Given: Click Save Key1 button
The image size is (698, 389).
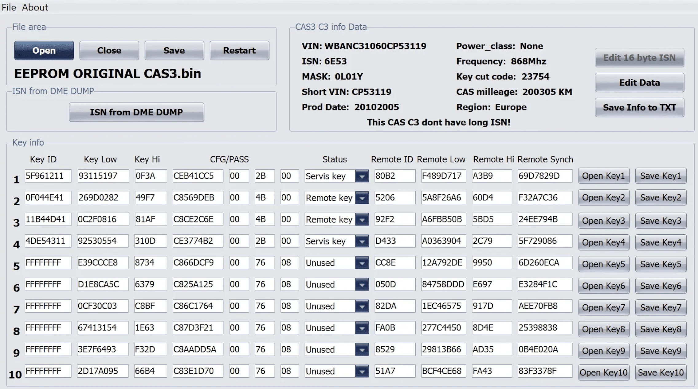Looking at the screenshot, I should click(x=661, y=176).
